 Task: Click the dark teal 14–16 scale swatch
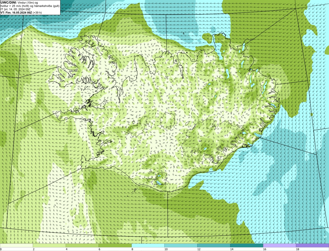coord(247,246)
